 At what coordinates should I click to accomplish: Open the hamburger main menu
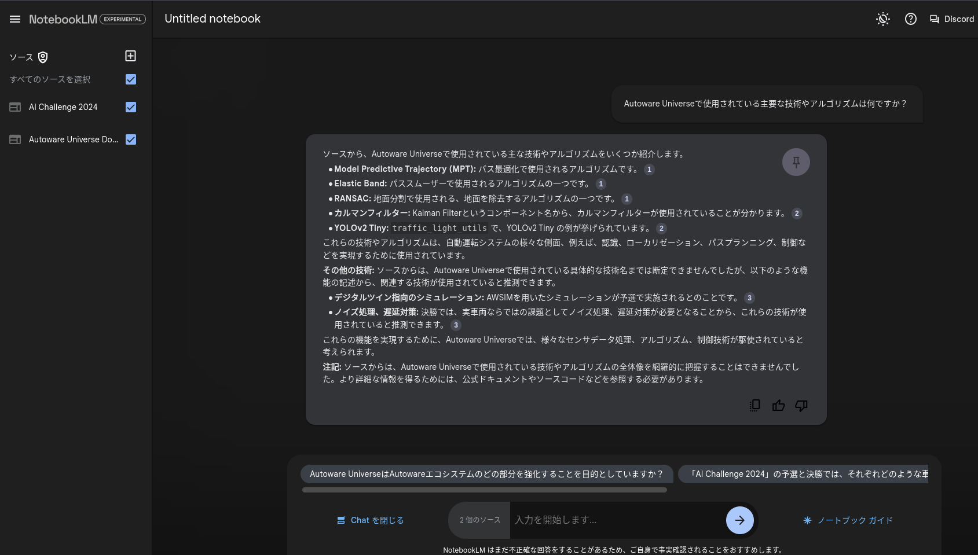(15, 19)
